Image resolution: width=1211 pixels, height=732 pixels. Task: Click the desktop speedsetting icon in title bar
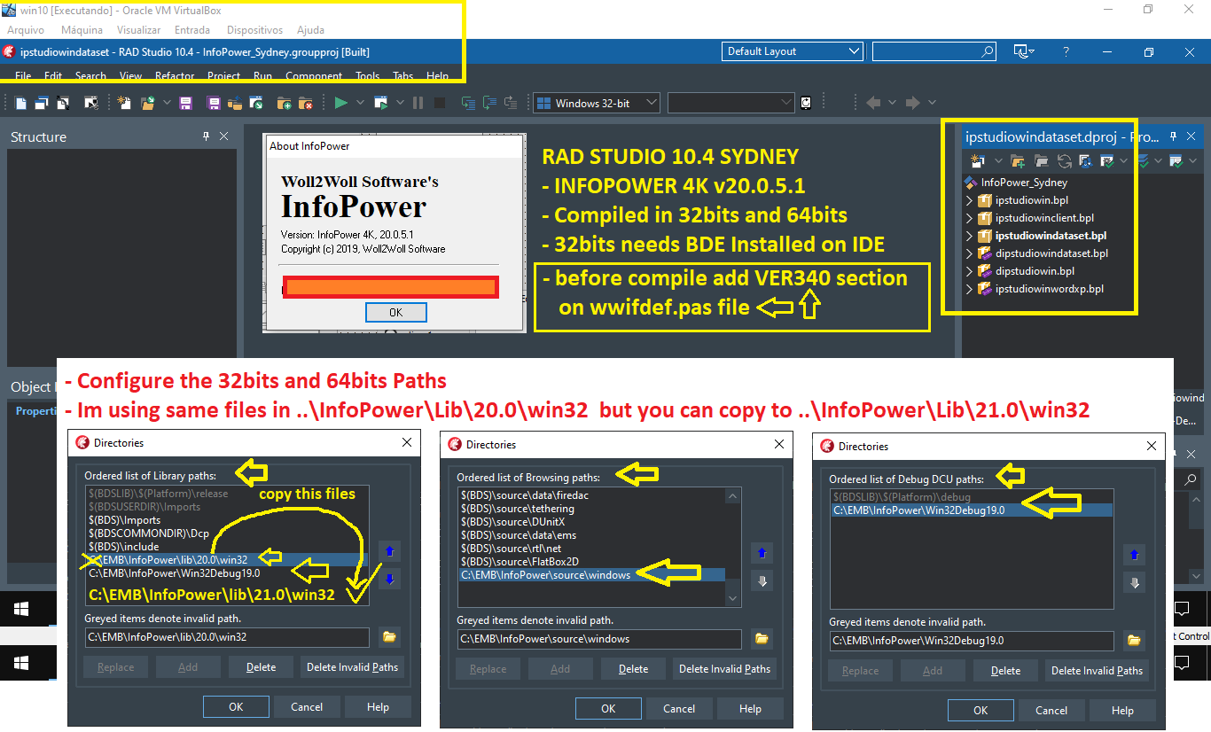tap(1026, 51)
